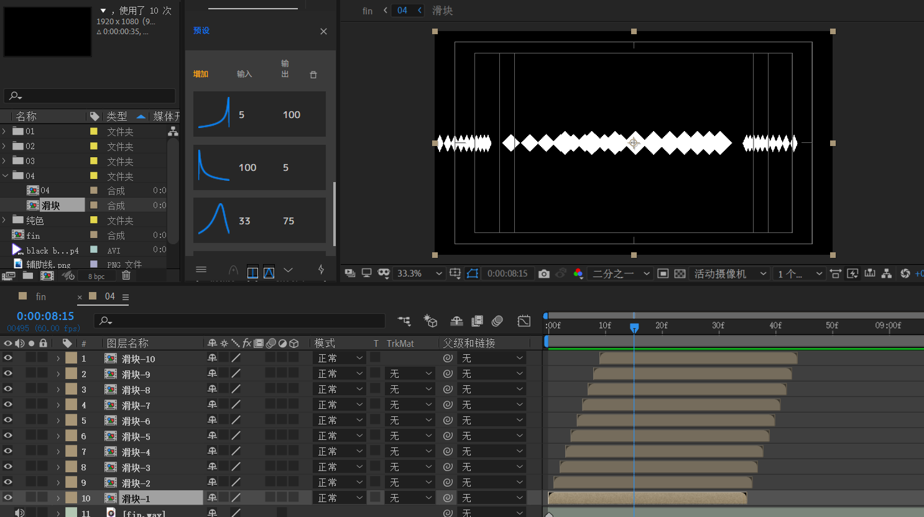Open the graph editor icon

[524, 321]
